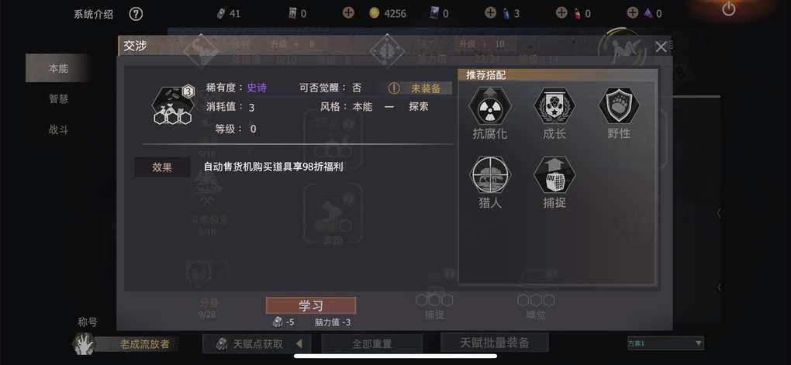This screenshot has height=365, width=791.
Task: Select the 抗腐化 radiation talent icon
Action: tap(490, 106)
